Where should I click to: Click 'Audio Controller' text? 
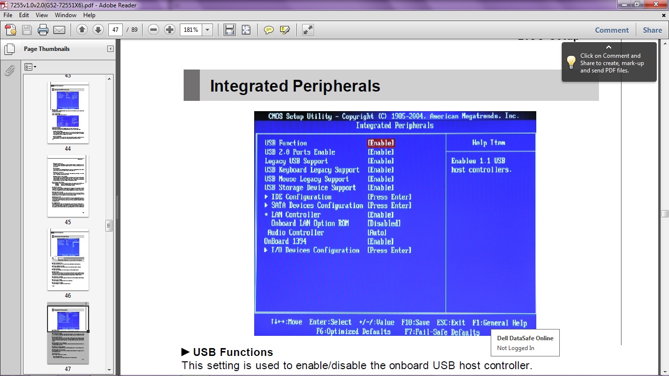pyautogui.click(x=296, y=233)
